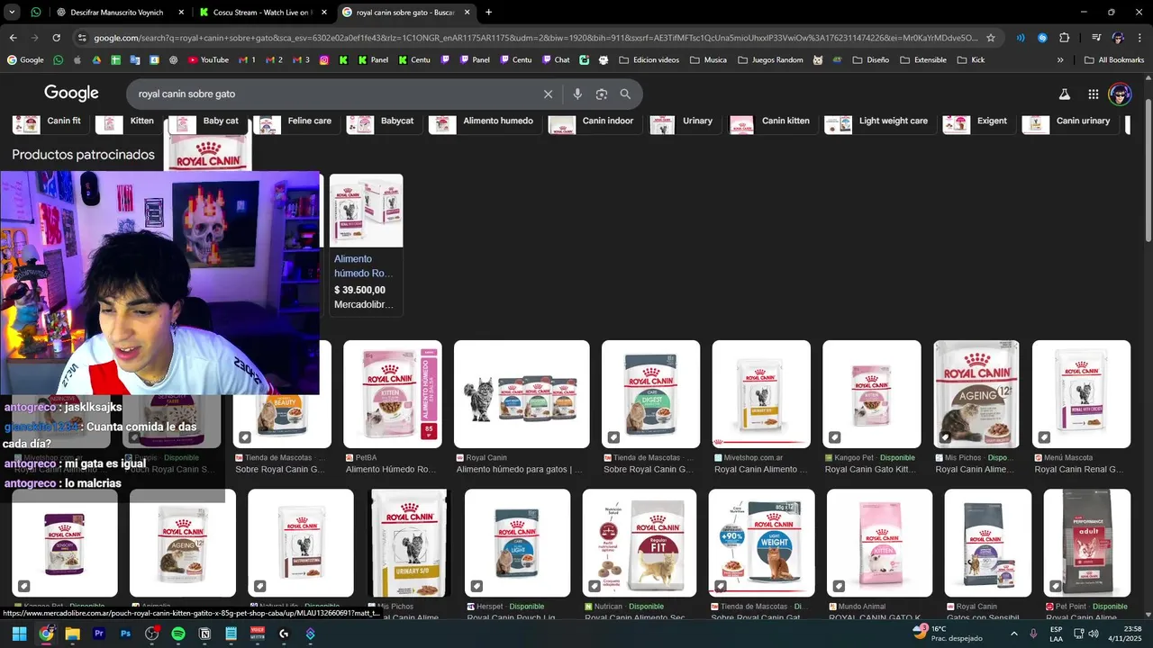Go to the Google logo homepage
1153x648 pixels.
(x=71, y=94)
